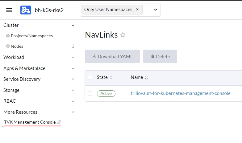This screenshot has height=143, width=242.
Task: Collapse the Cluster section
Action: [x=73, y=25]
